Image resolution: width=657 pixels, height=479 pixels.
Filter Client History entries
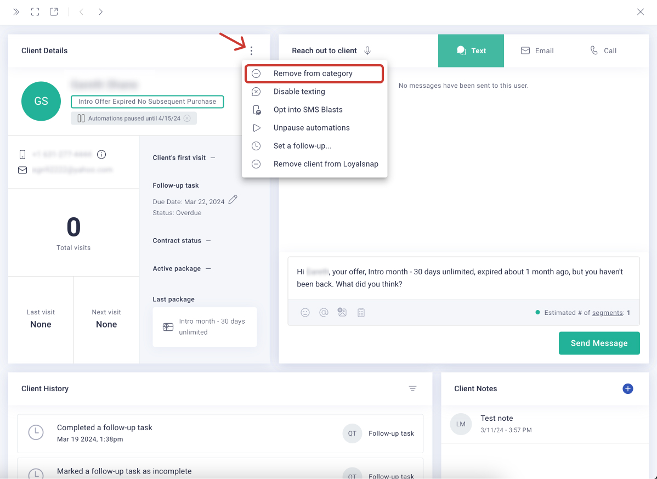413,388
